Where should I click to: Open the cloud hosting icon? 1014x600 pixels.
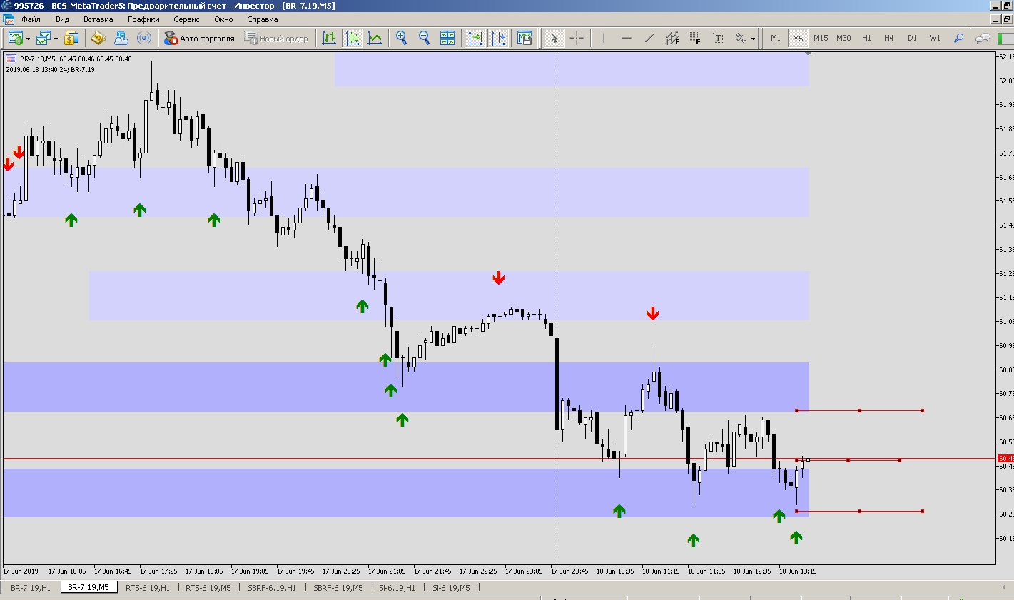(x=121, y=38)
